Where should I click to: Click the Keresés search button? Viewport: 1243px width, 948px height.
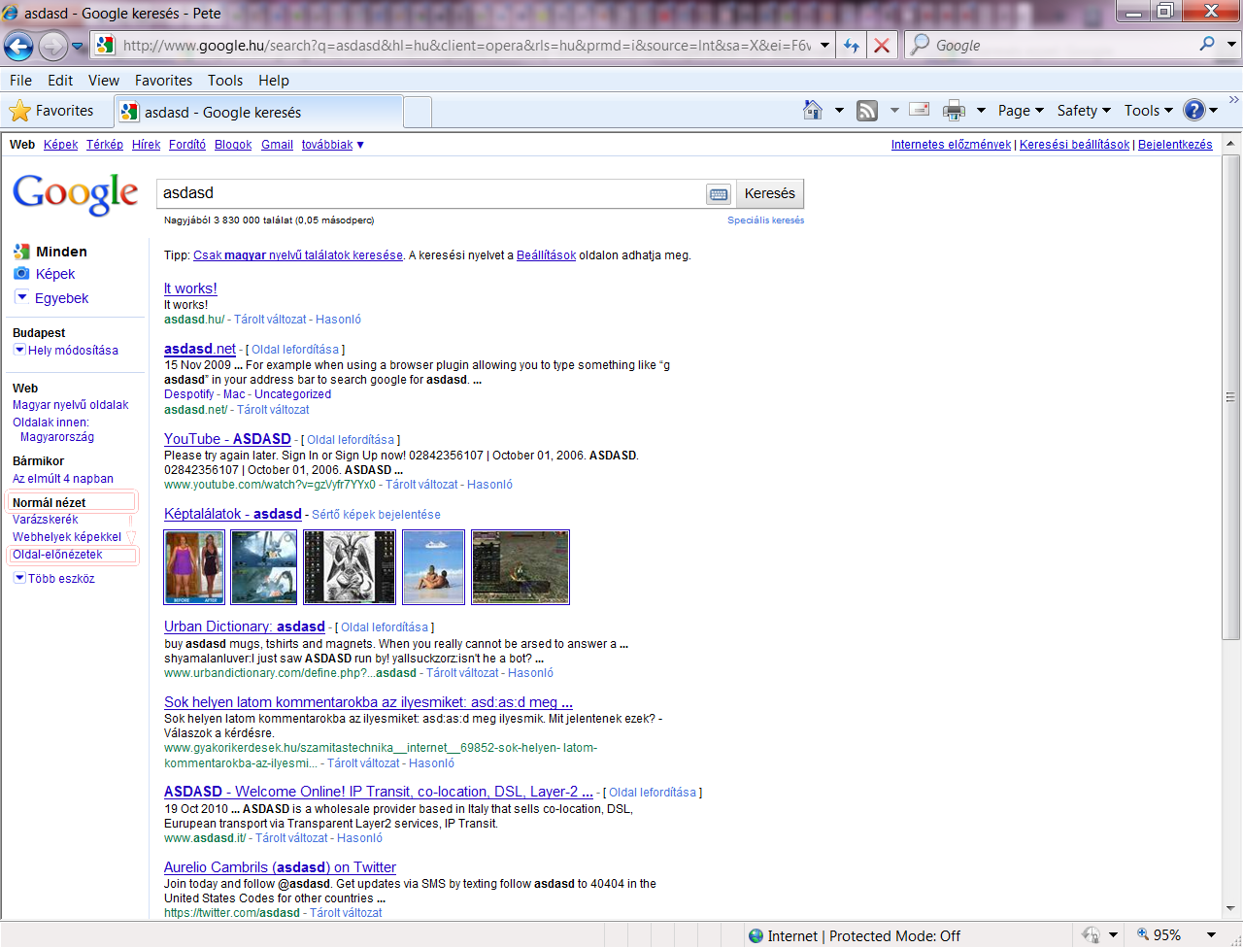tap(770, 193)
